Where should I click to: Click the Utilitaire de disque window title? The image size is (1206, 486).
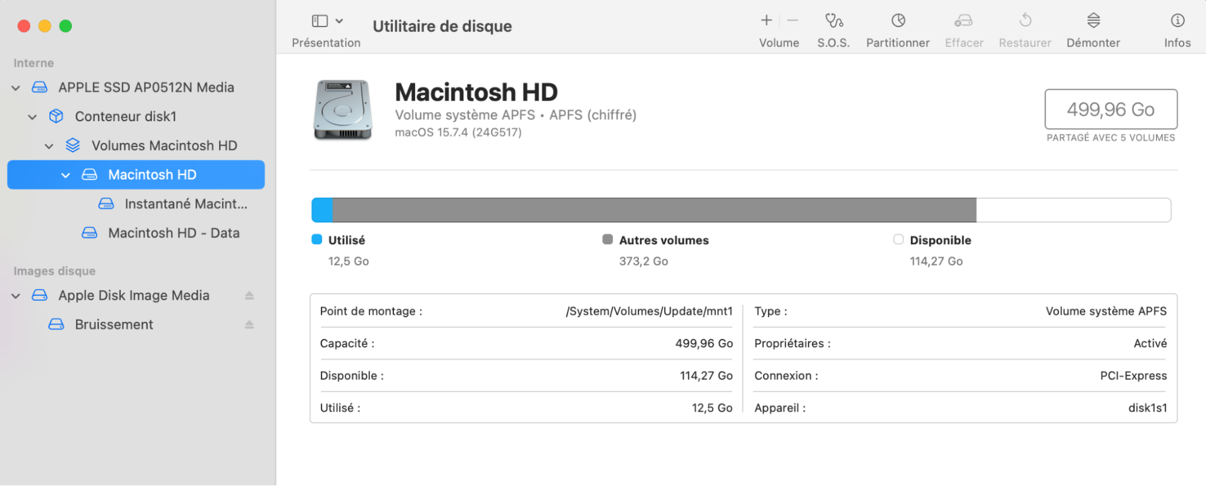pos(442,26)
